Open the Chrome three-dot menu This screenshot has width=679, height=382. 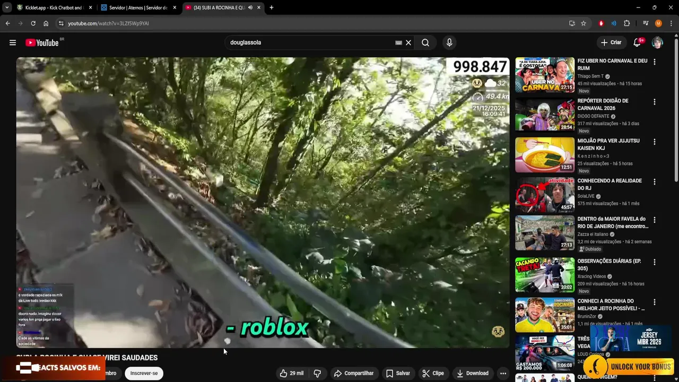click(x=671, y=23)
